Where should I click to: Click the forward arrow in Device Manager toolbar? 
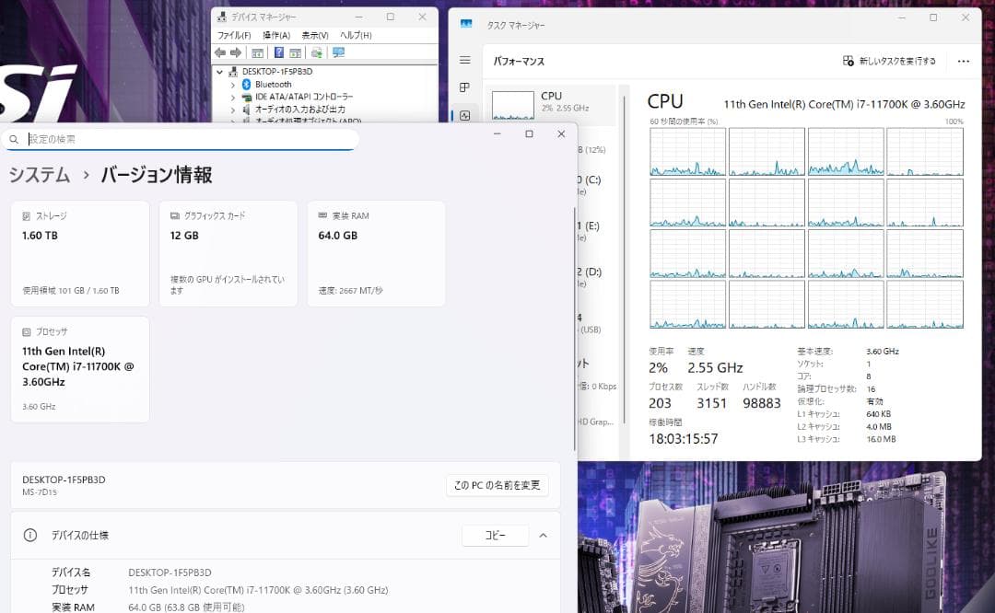[235, 52]
